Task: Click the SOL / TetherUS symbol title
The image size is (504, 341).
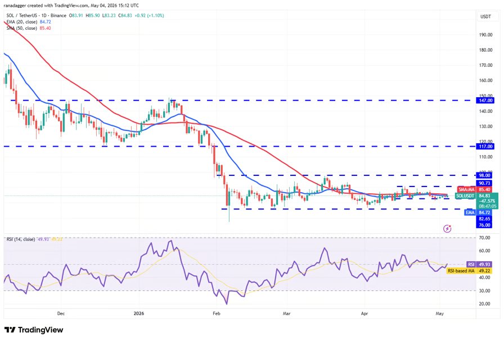Action: click(x=21, y=15)
